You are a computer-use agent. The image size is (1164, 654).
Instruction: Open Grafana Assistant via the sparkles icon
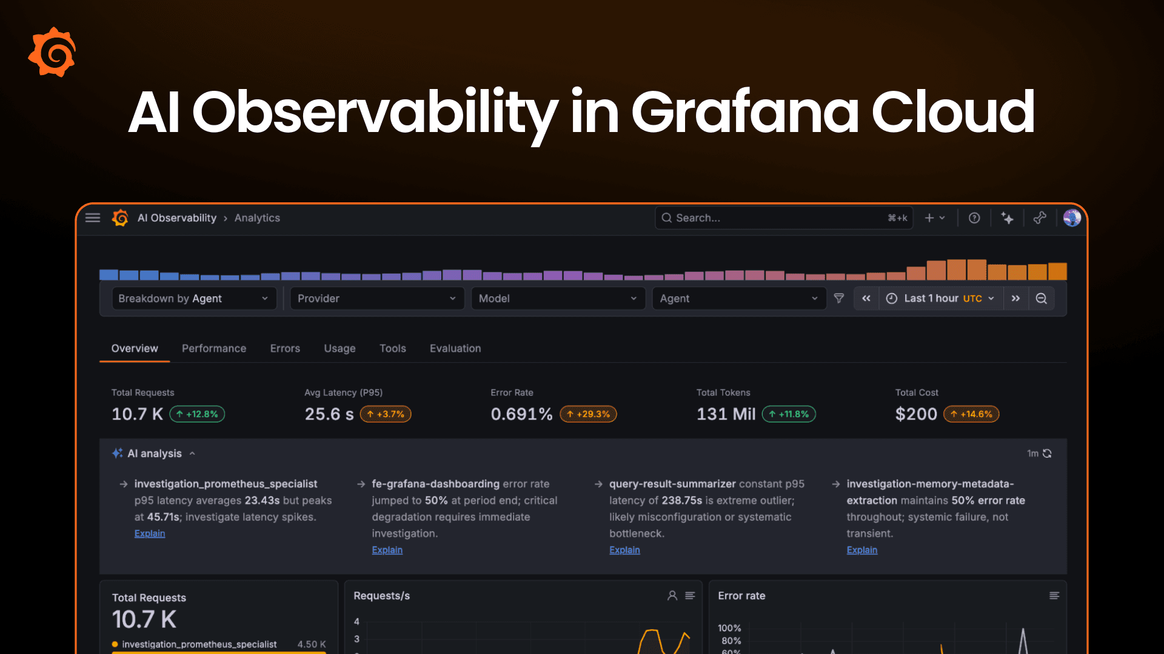1007,217
